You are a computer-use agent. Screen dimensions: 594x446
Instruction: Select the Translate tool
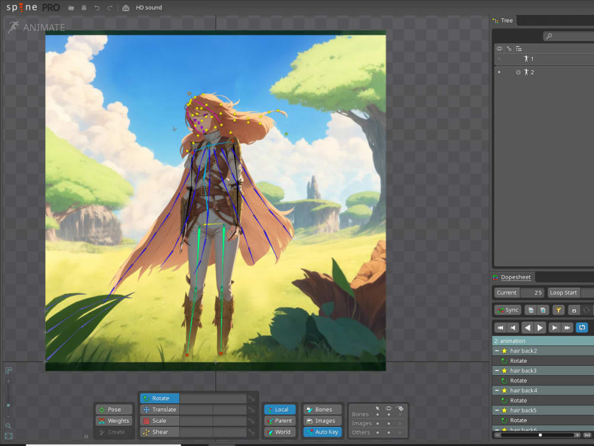coord(162,409)
